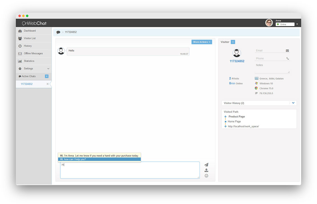Send the message with paper-plane icon
Viewport: 317px width, 204px height.
[x=206, y=165]
